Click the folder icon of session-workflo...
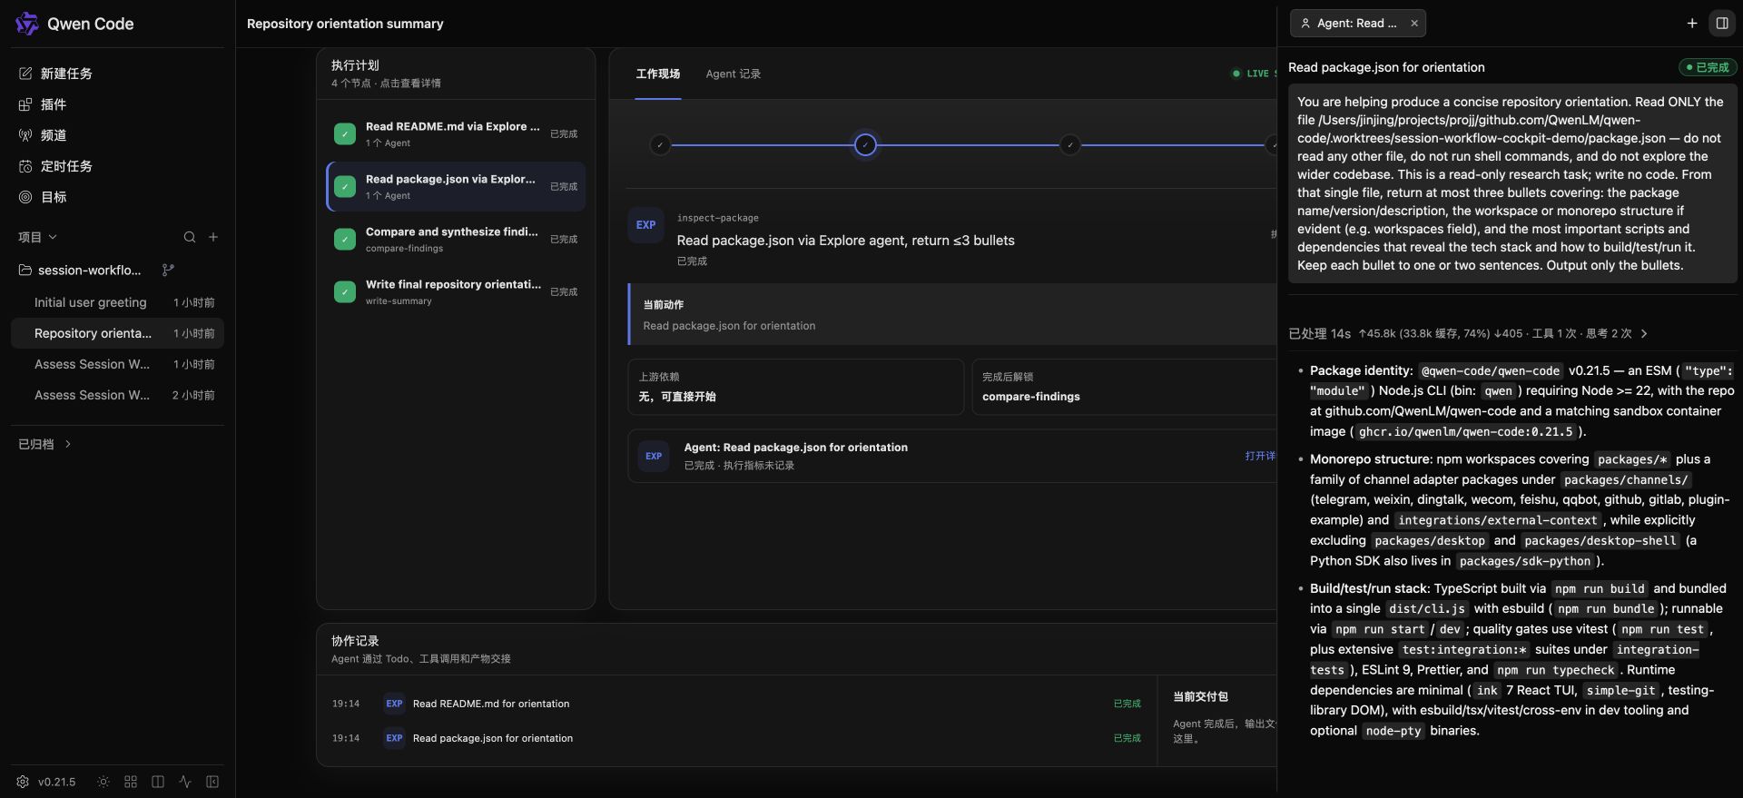1743x798 pixels. (x=25, y=270)
